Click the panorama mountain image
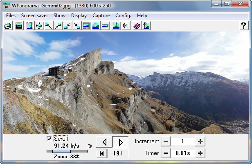252x164 pixels. tap(126, 82)
